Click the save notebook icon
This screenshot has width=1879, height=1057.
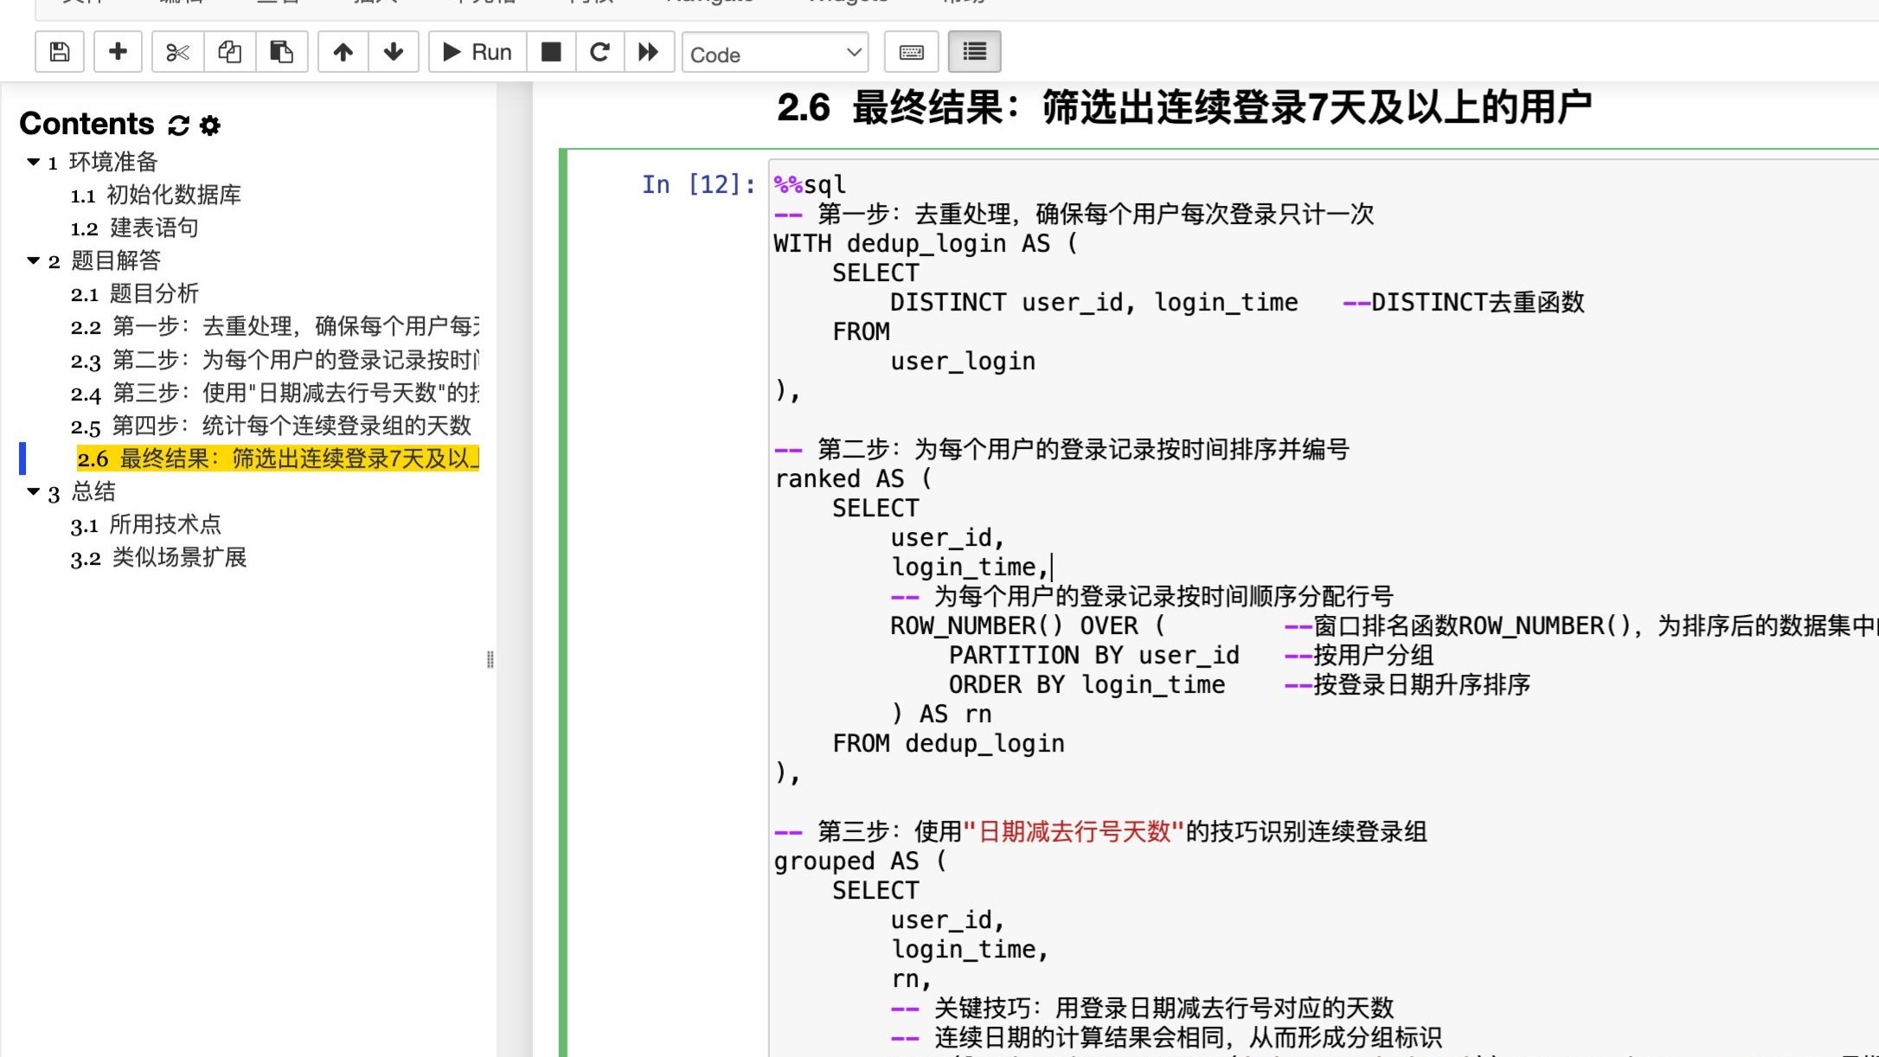(60, 52)
